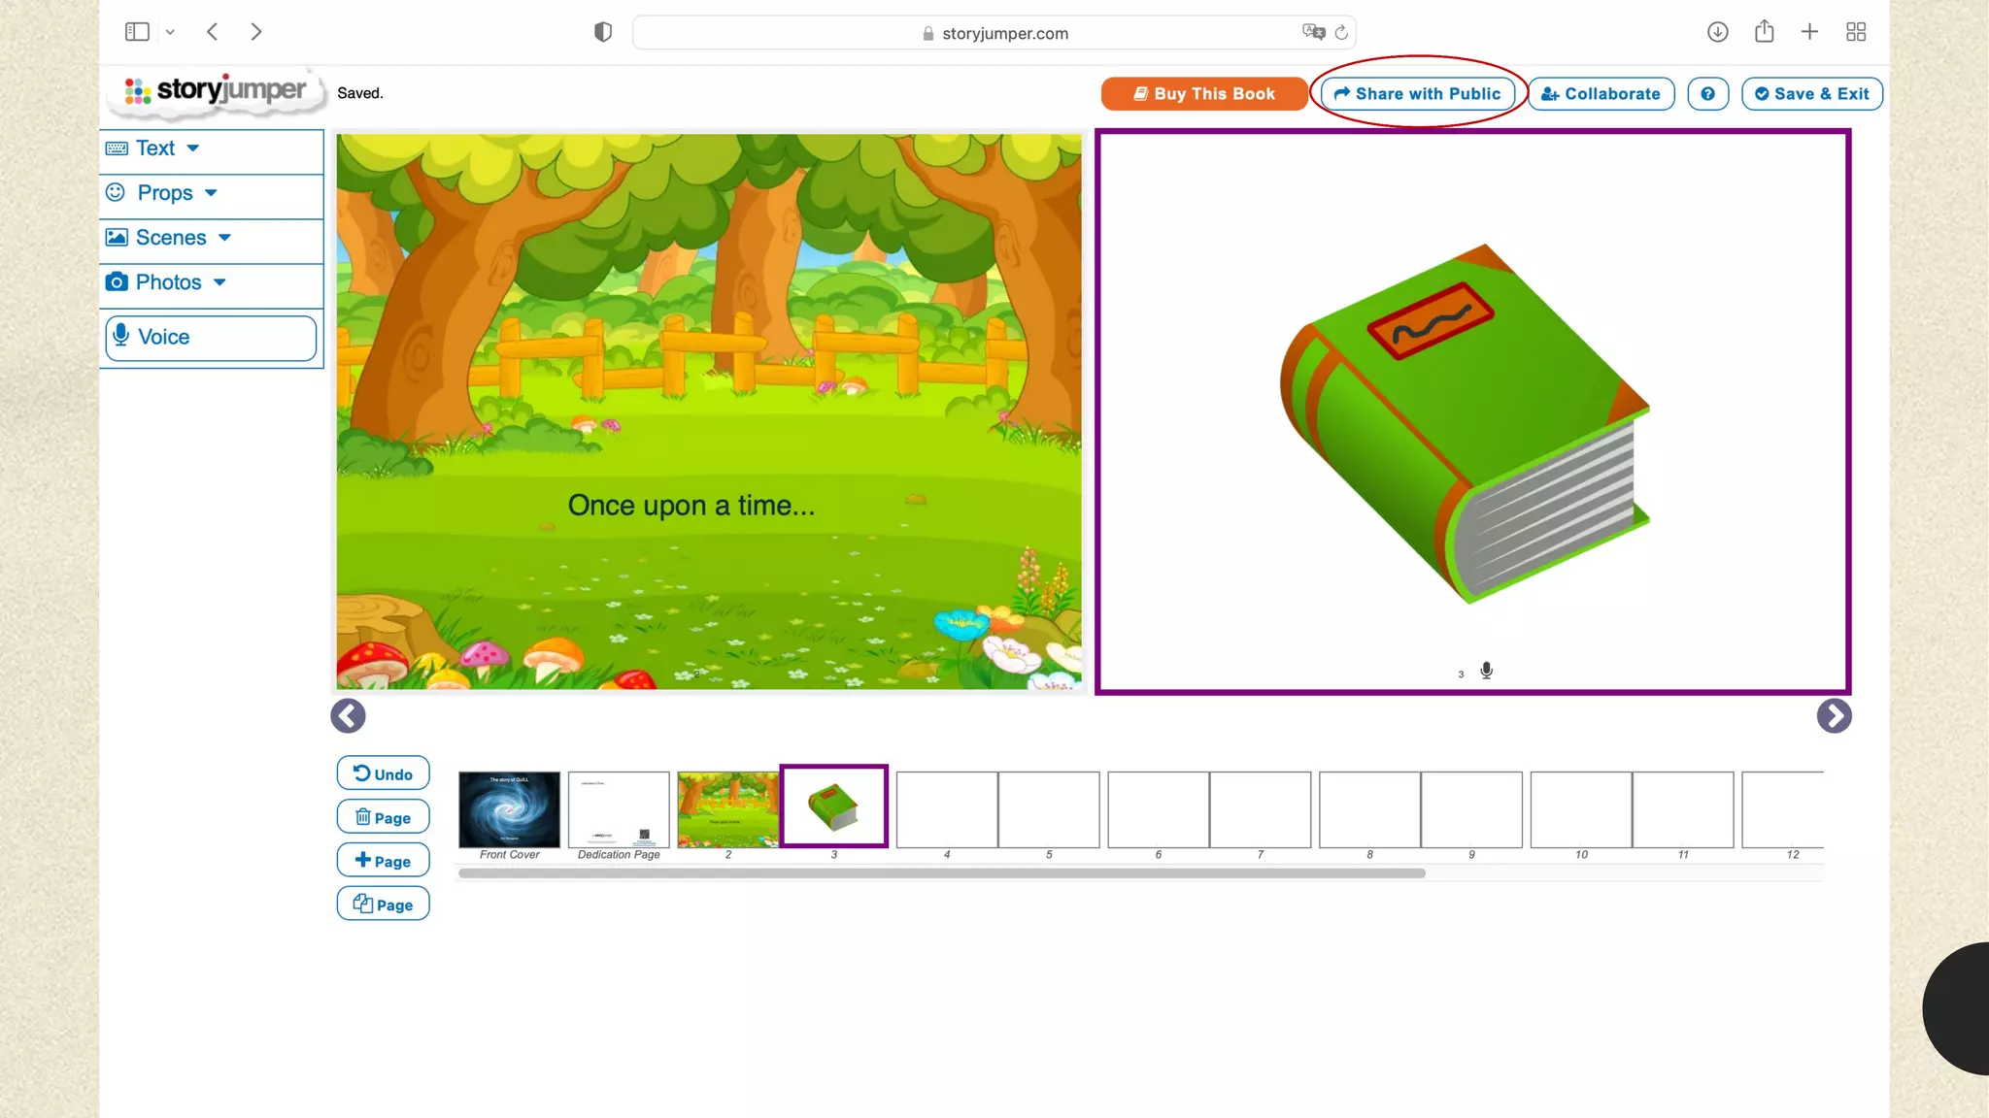
Task: Click the Safari share icon
Action: point(1764,32)
